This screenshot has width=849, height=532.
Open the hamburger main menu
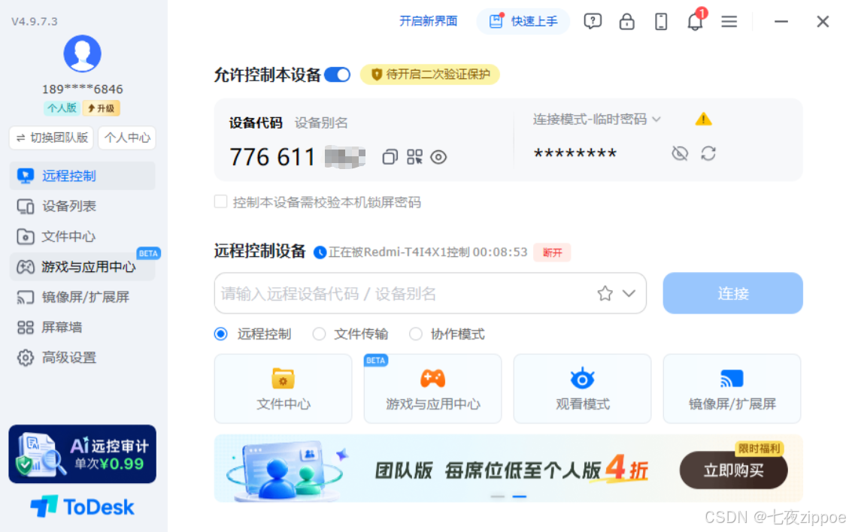(729, 22)
